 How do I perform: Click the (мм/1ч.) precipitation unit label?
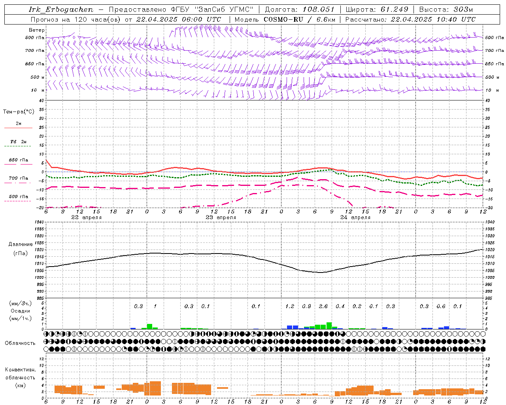point(20,318)
